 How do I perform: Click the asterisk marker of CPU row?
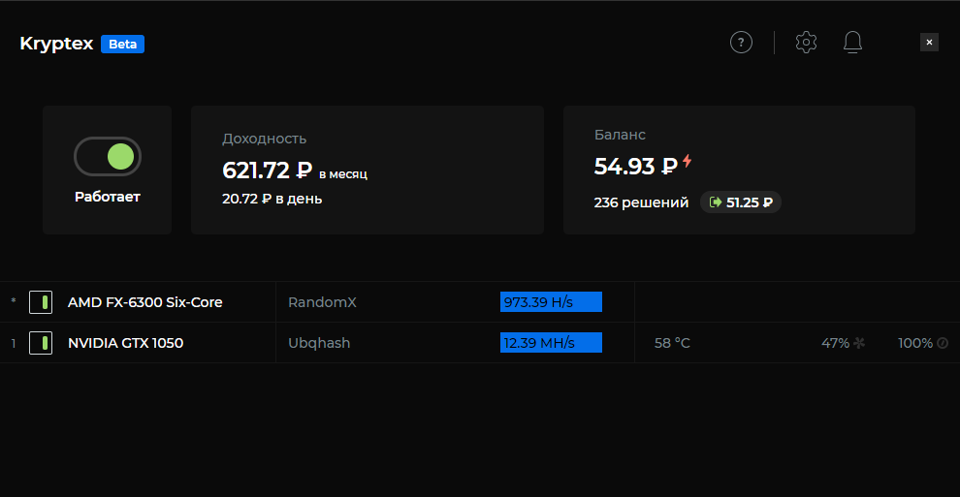pyautogui.click(x=14, y=301)
